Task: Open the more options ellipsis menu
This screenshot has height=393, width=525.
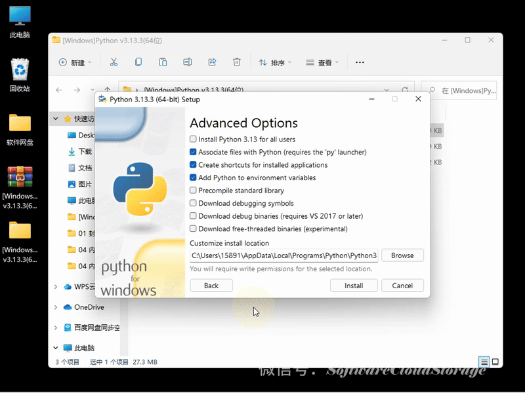Action: click(x=360, y=62)
